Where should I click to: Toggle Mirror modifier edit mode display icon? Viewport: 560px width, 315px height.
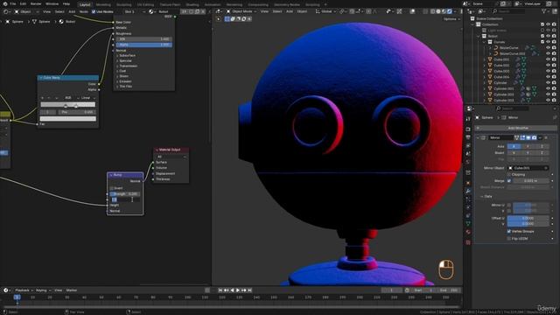[x=522, y=137]
